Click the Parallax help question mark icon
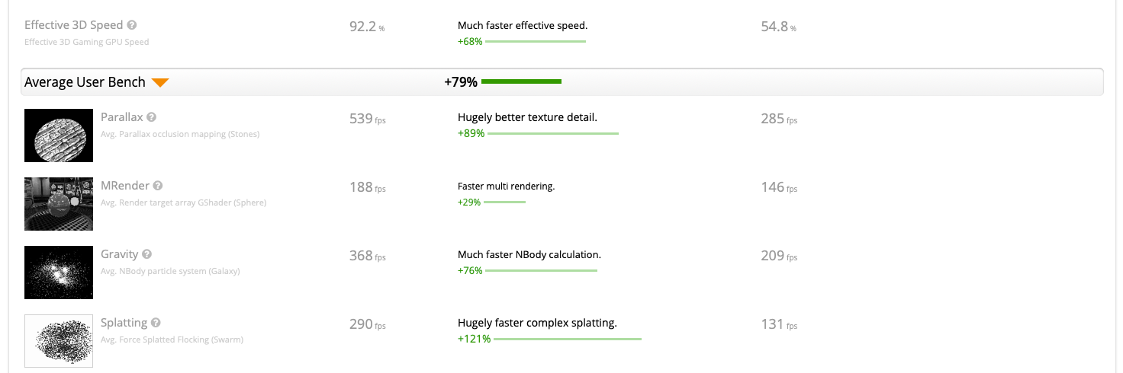This screenshot has height=373, width=1123. click(x=152, y=117)
